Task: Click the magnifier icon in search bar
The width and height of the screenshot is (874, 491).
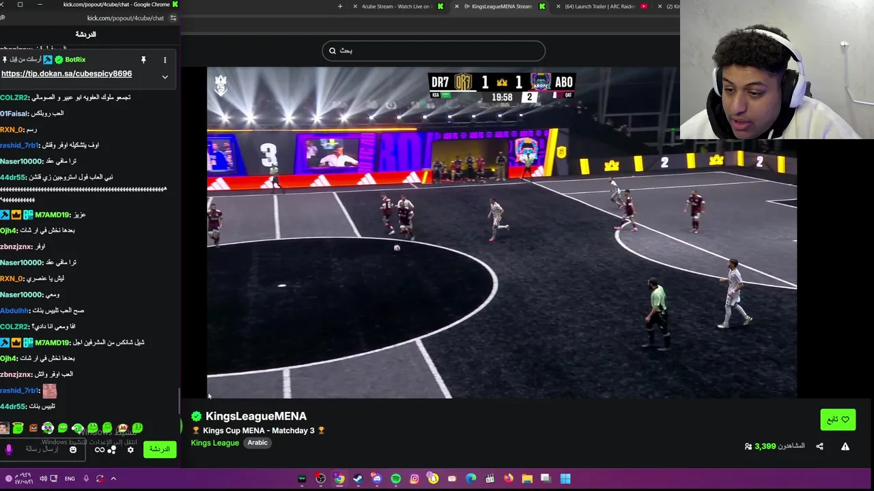Action: (333, 50)
